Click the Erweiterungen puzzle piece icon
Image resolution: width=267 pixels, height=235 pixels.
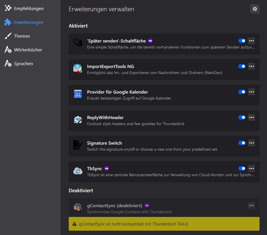click(x=8, y=22)
